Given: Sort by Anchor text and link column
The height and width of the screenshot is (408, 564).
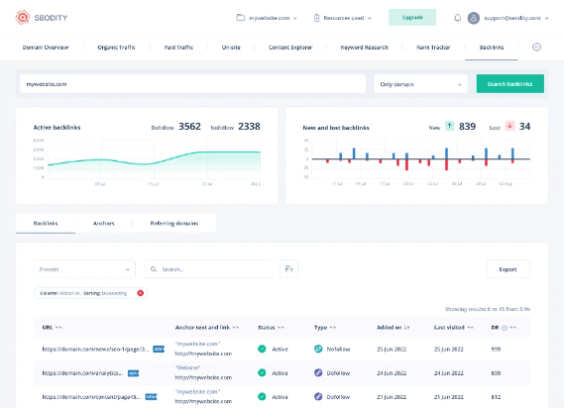Looking at the screenshot, I should 236,328.
